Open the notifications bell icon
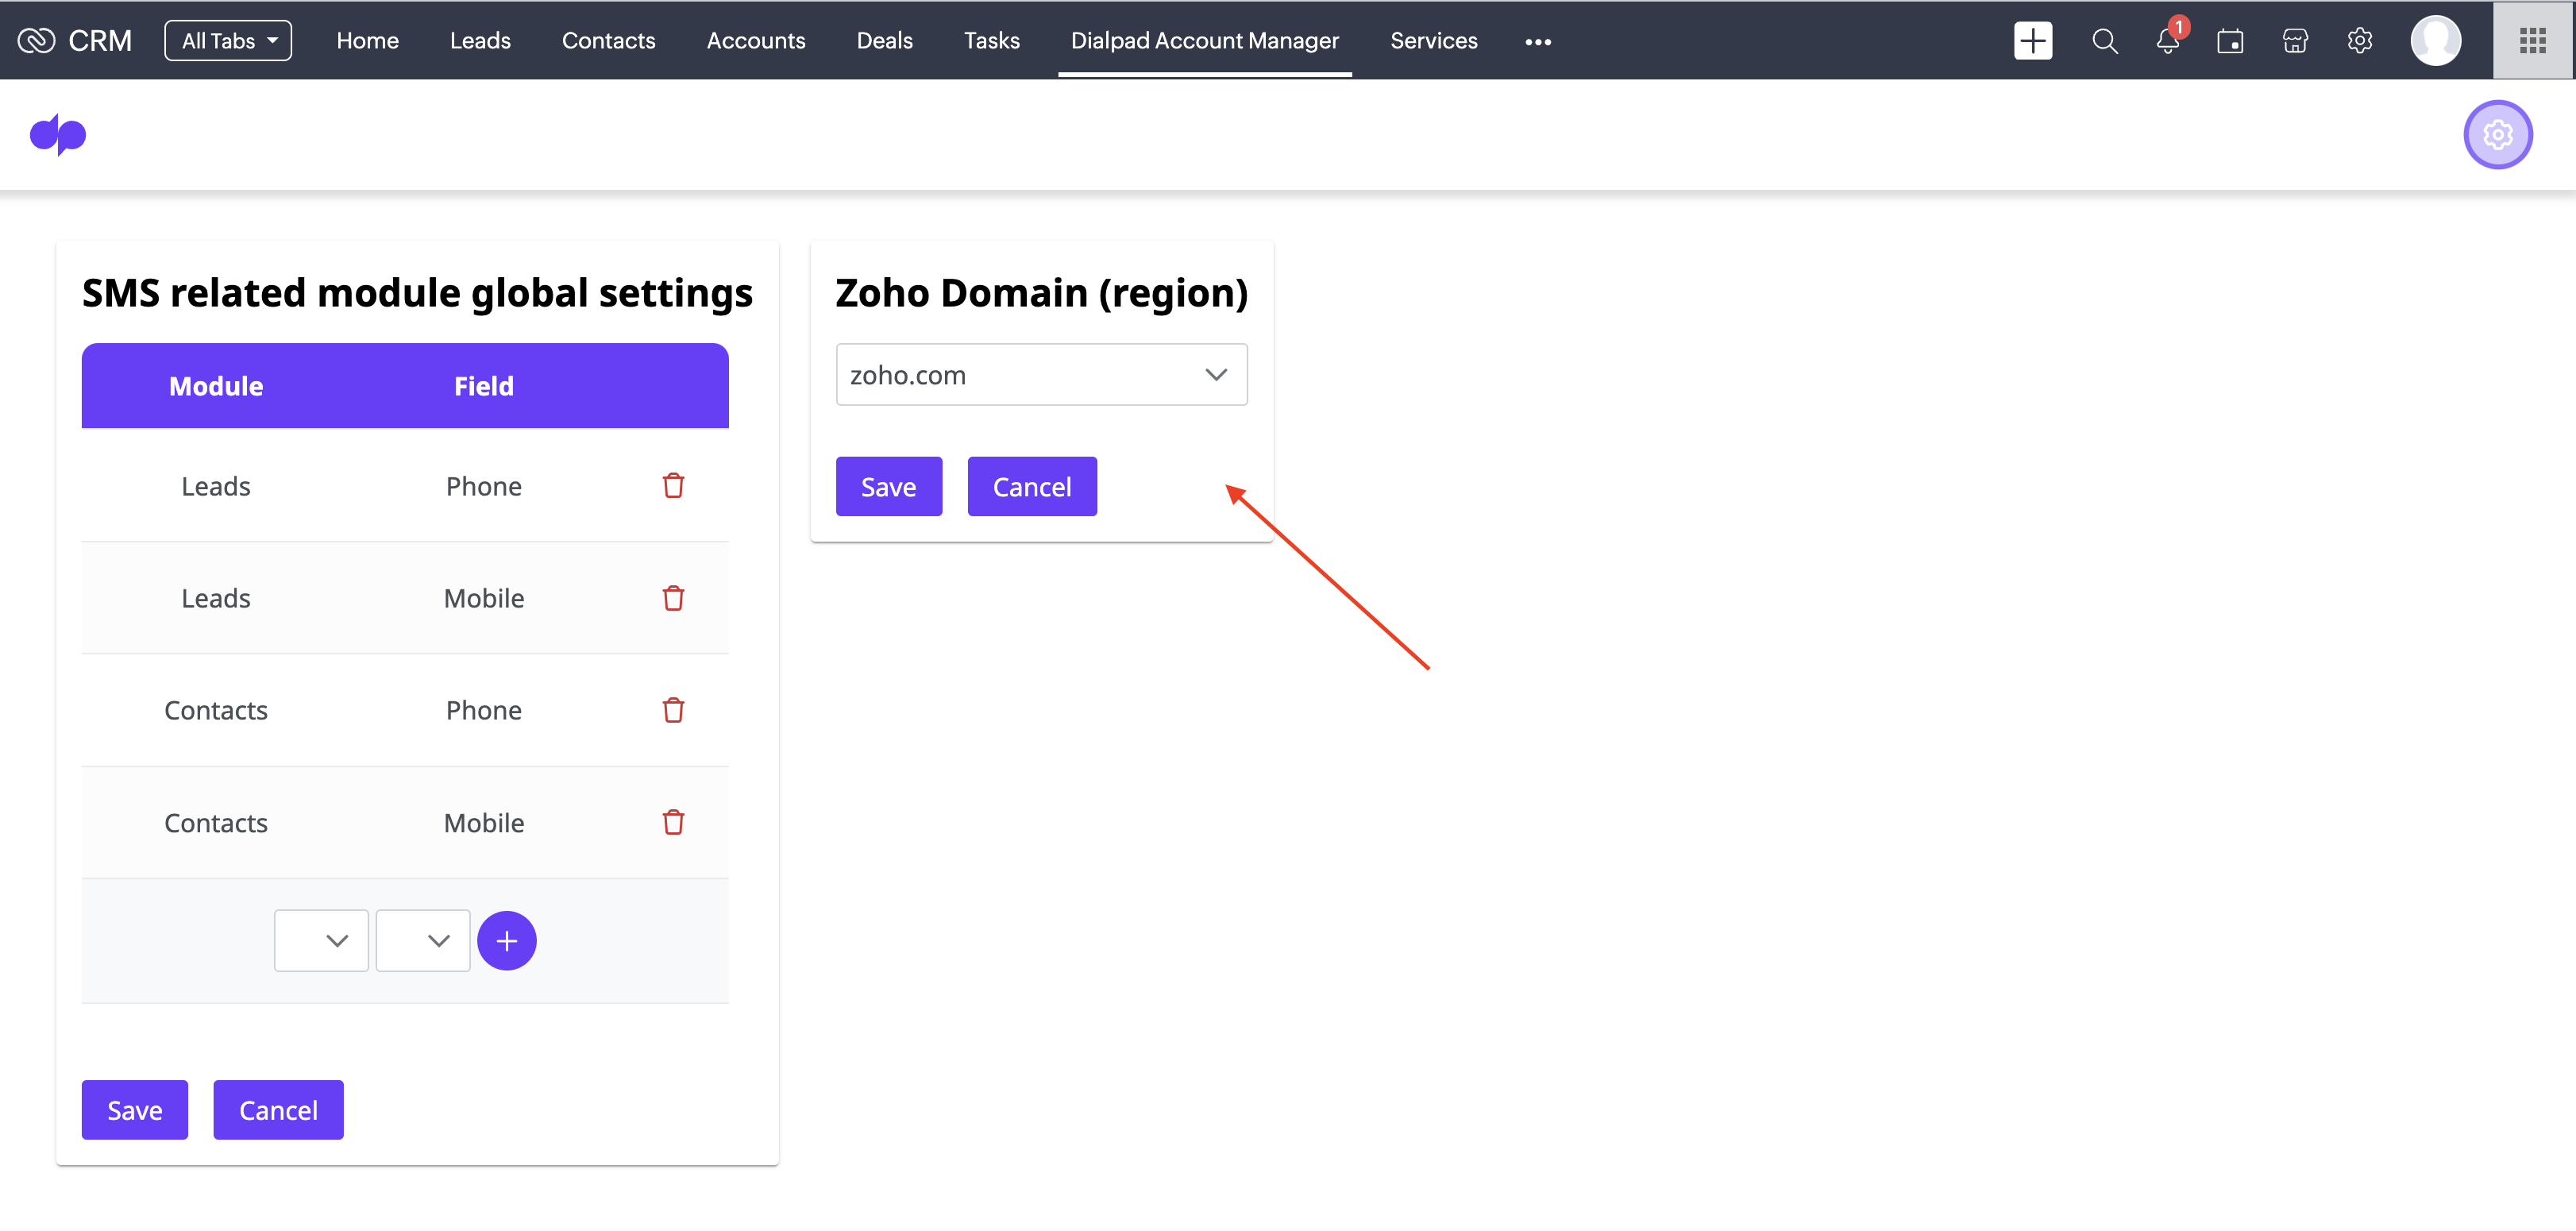This screenshot has width=2576, height=1231. (x=2167, y=41)
